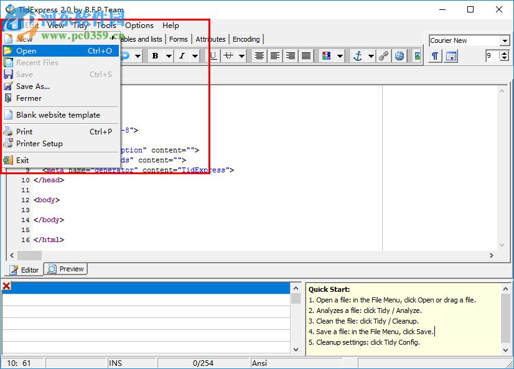Screen dimensions: 514x369
Task: Expand the arrow next to anchor icon
Action: click(x=371, y=56)
